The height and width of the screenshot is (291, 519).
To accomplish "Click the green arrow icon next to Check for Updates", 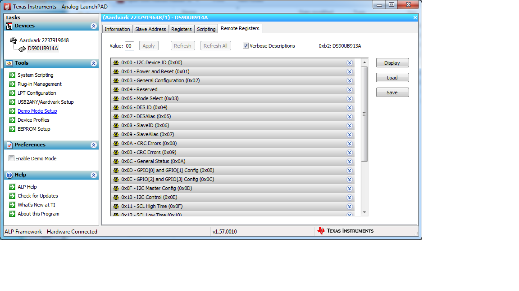I will point(12,196).
